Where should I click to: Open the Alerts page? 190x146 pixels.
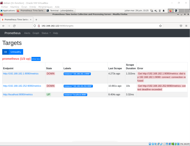(x=27, y=33)
